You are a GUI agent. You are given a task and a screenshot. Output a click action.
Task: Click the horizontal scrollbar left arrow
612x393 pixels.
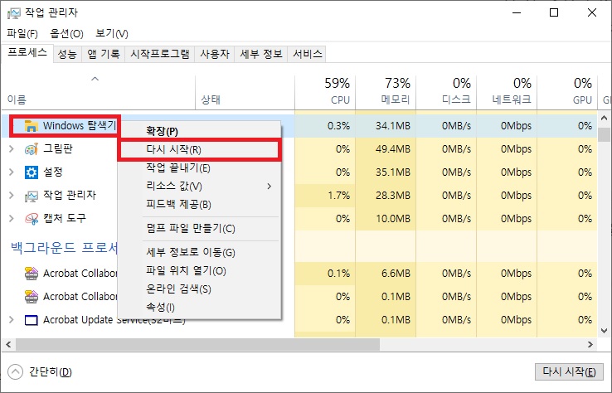8,345
